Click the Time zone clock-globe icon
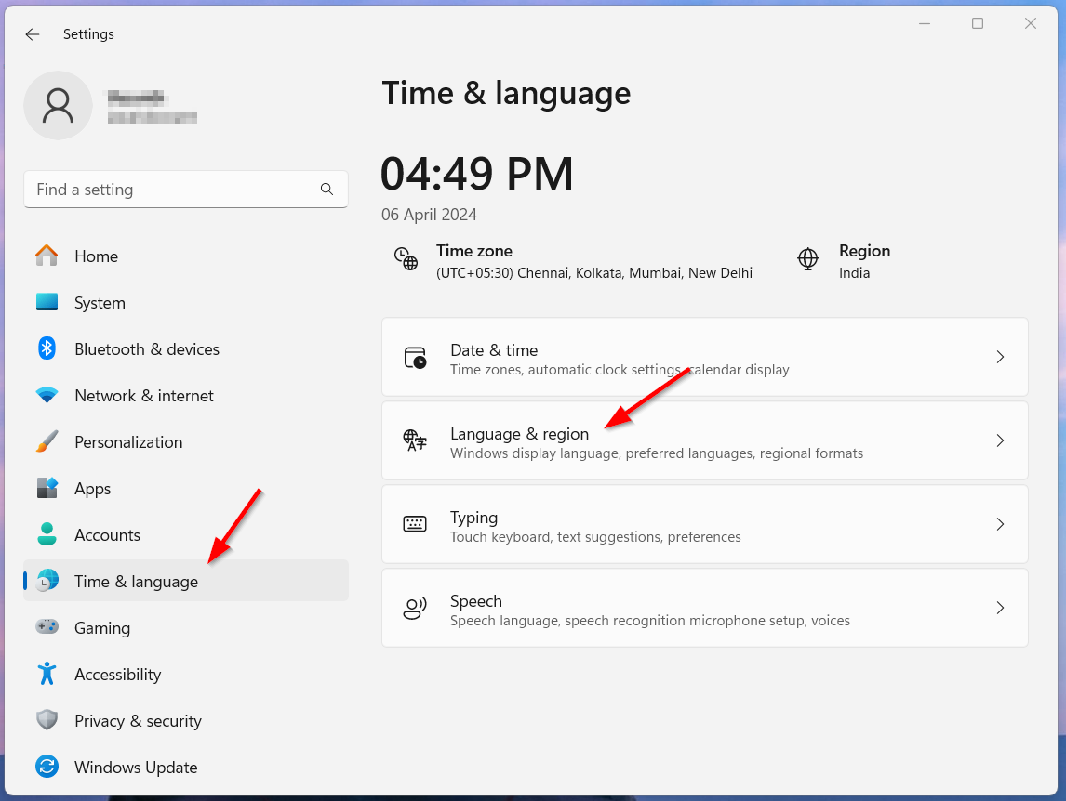 406,259
